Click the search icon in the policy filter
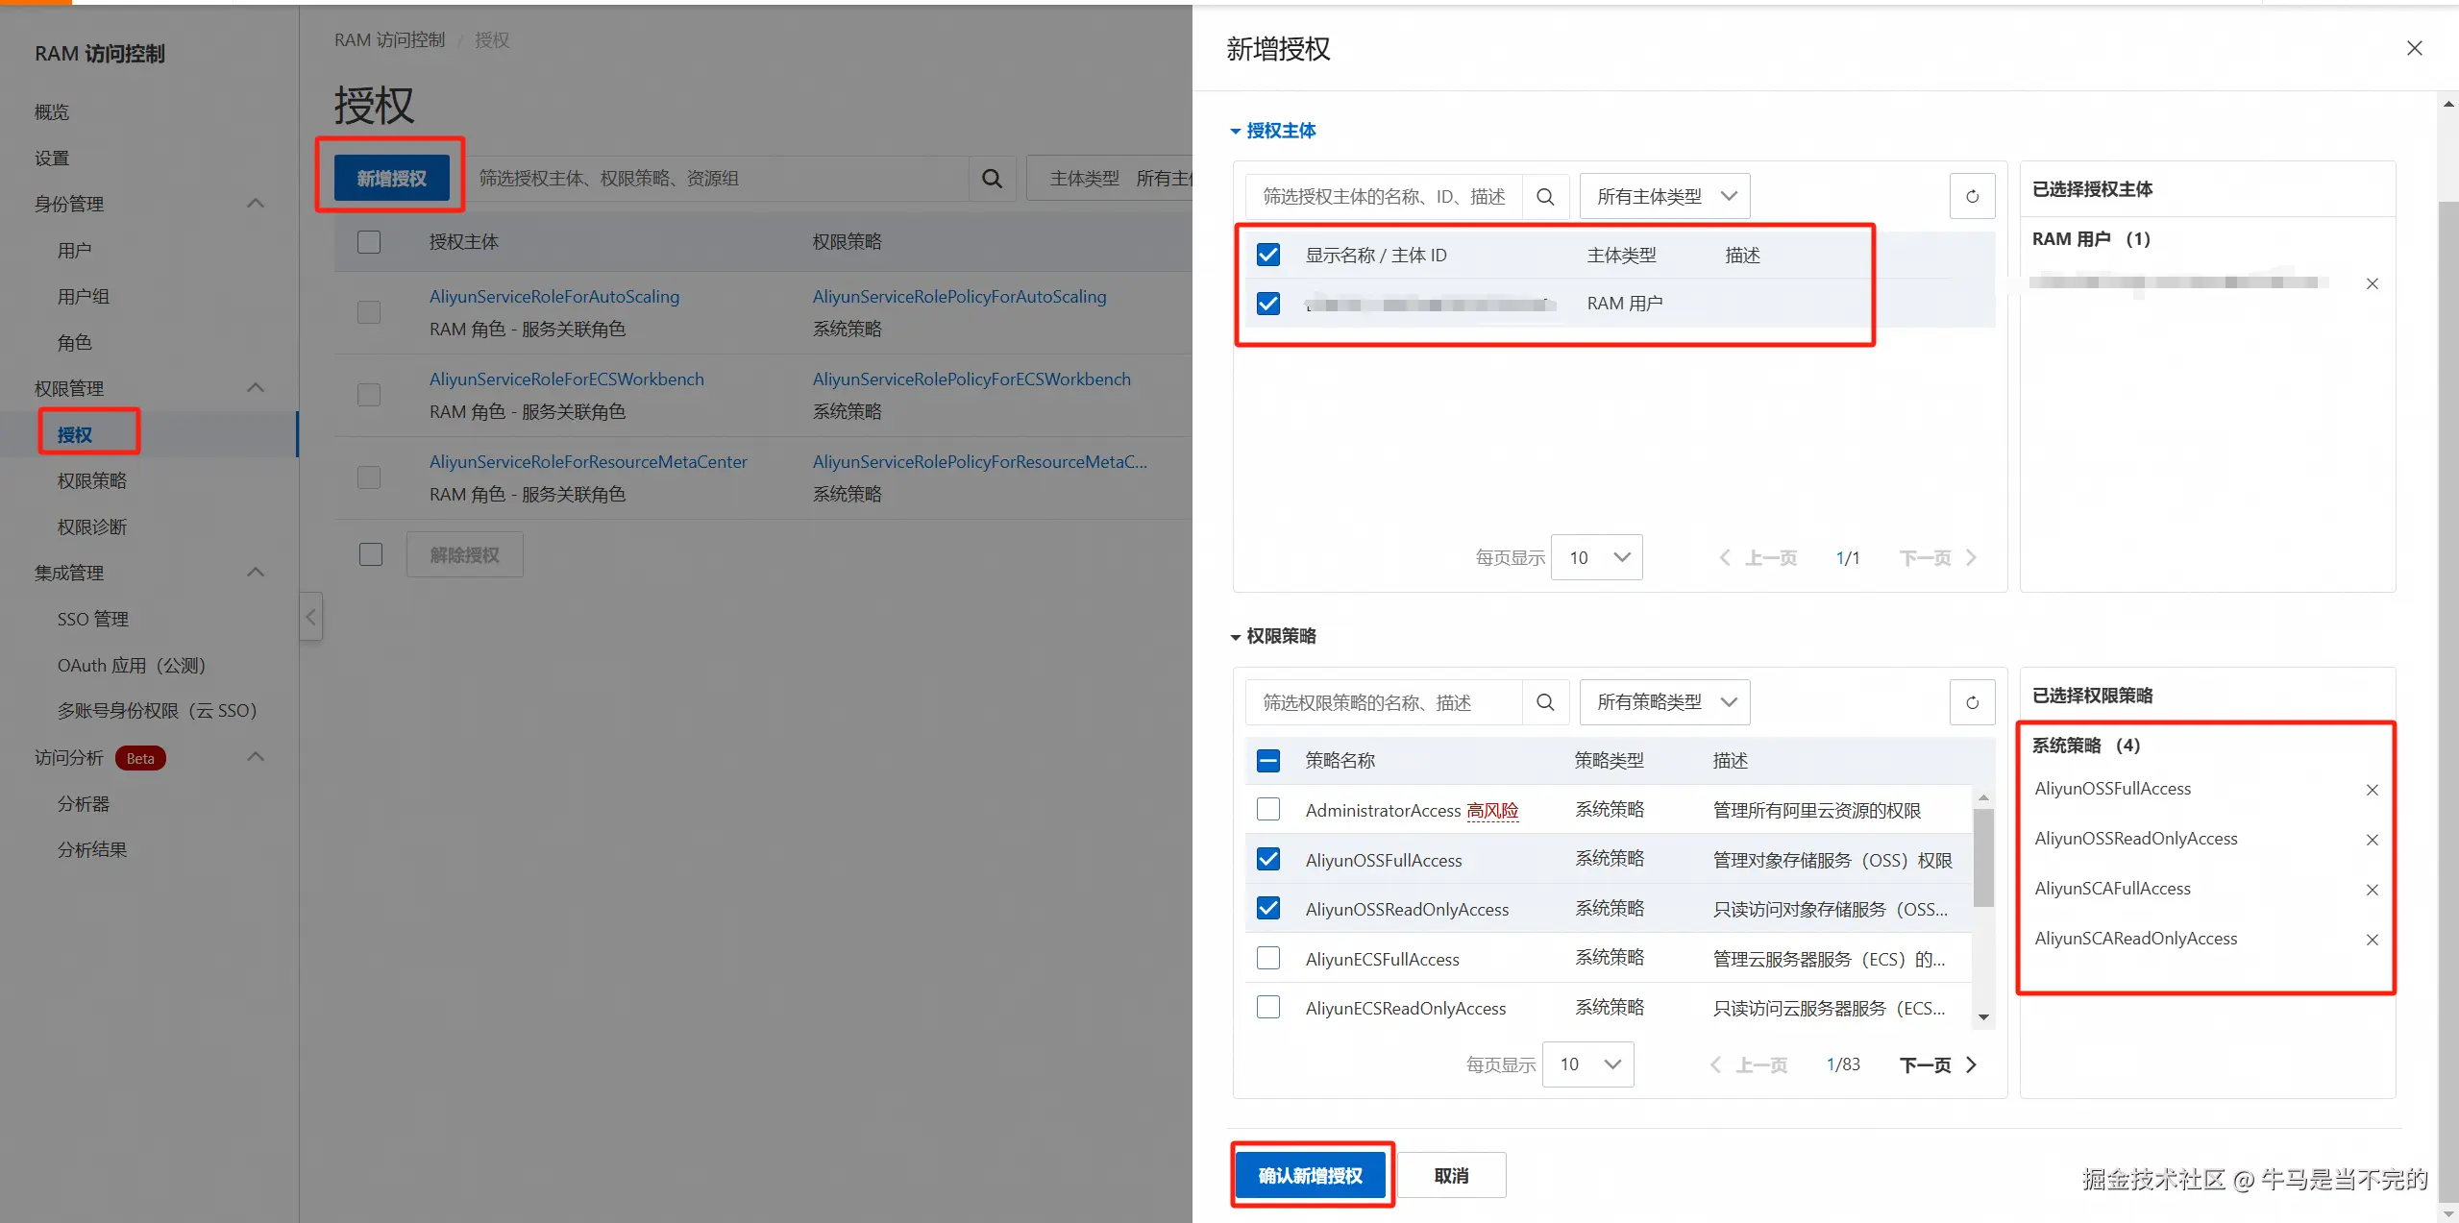The width and height of the screenshot is (2459, 1223). pos(1545,702)
